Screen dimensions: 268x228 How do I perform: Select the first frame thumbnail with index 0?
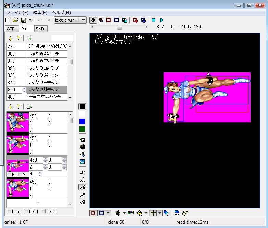tap(18, 122)
